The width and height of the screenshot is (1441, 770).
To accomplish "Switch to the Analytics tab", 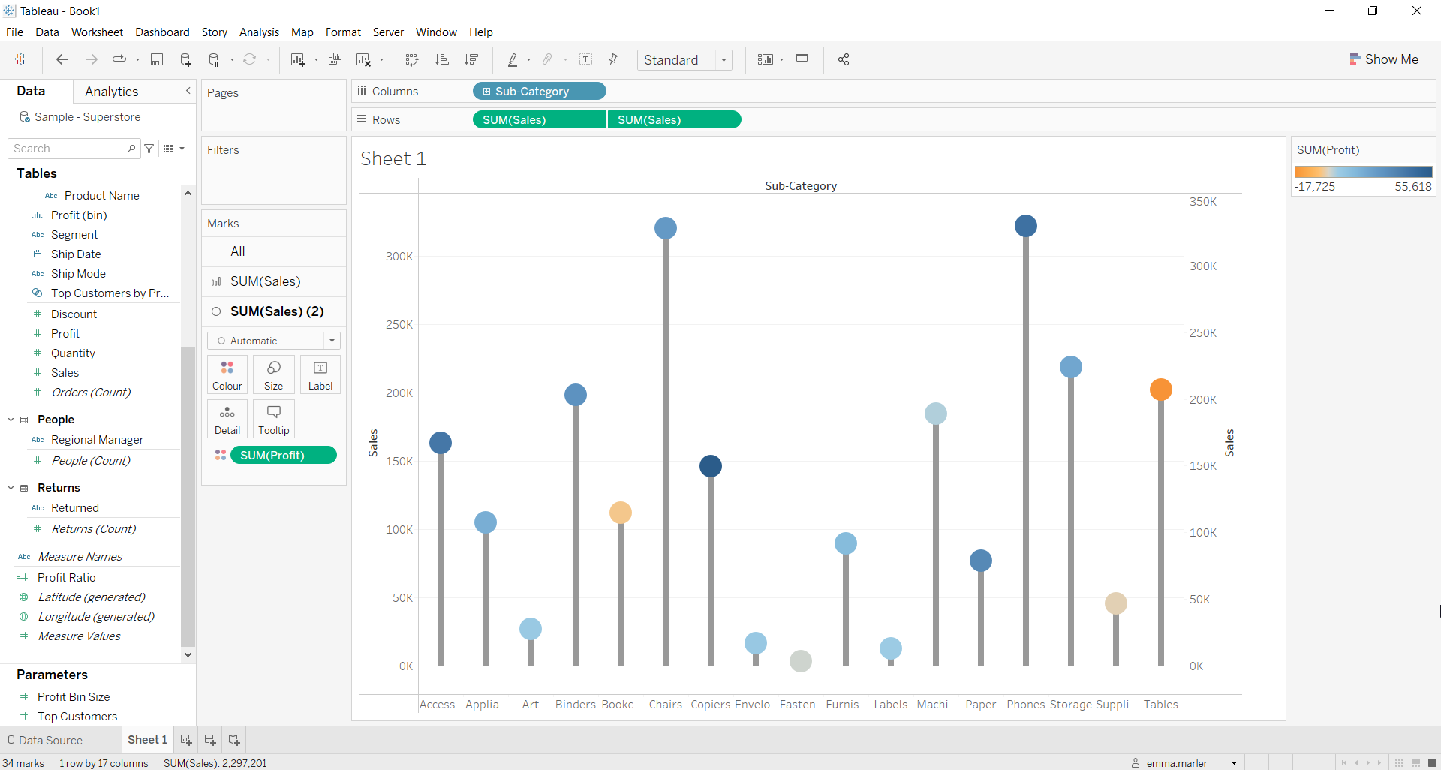I will click(112, 91).
